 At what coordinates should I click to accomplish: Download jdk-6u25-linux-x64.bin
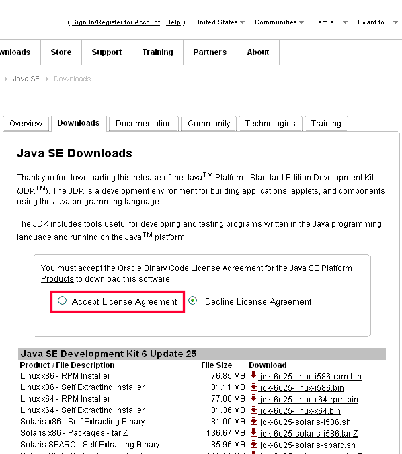coord(300,410)
